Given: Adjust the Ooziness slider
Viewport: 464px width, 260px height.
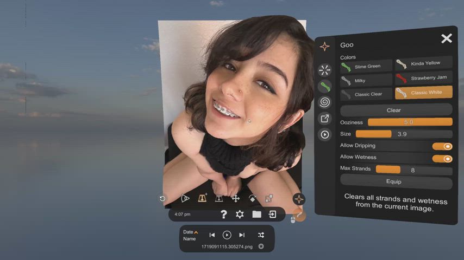Looking at the screenshot, I should point(410,122).
